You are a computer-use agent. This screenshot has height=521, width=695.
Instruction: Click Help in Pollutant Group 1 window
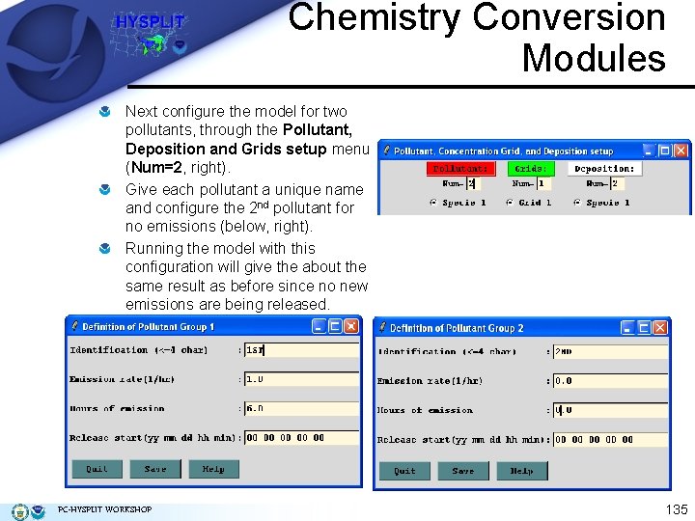coord(214,469)
